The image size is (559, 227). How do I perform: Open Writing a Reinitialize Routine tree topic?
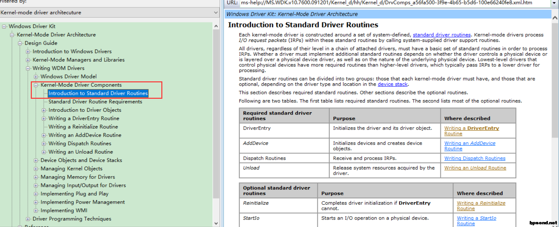[83, 127]
